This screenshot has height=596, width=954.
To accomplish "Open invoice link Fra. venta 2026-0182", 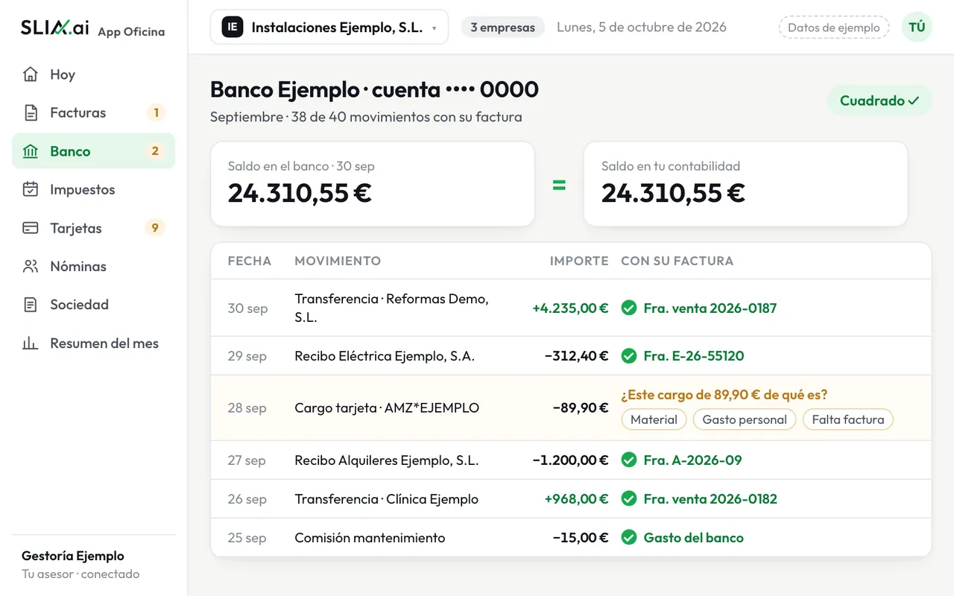I will [710, 498].
